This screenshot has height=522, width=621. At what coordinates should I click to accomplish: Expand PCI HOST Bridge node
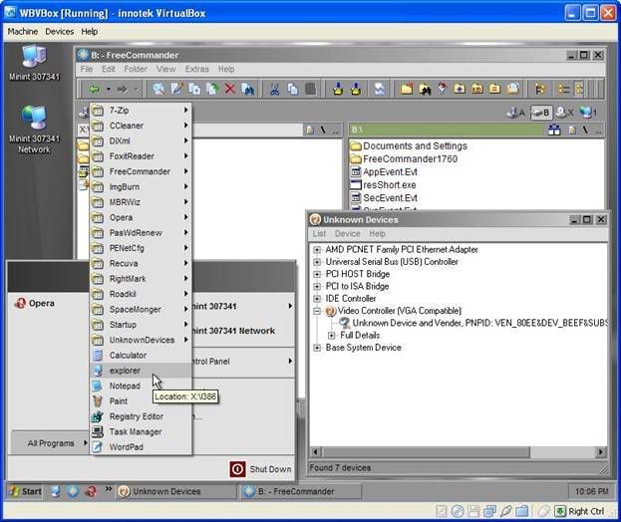(x=317, y=274)
